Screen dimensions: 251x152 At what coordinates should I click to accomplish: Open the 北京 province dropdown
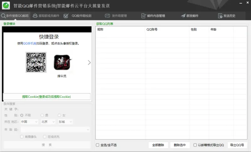tap(48, 122)
